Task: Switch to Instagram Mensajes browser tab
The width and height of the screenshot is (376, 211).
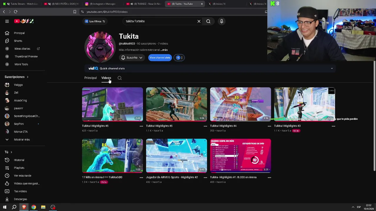Action: point(103,4)
